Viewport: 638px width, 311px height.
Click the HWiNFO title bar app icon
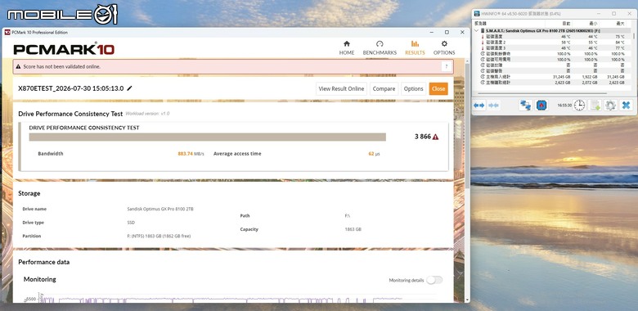[x=477, y=13]
